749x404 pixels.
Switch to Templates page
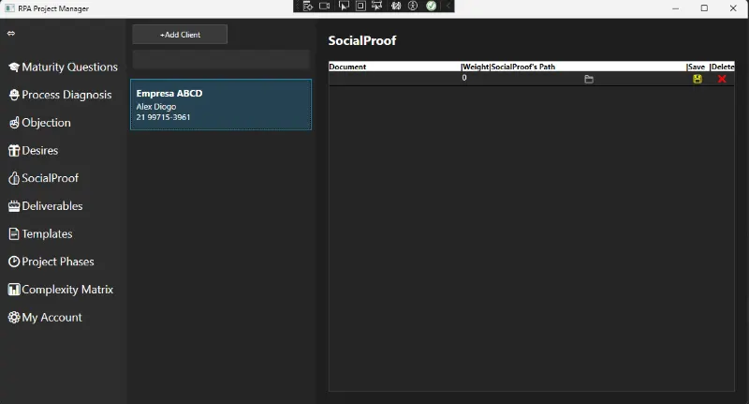(x=48, y=233)
